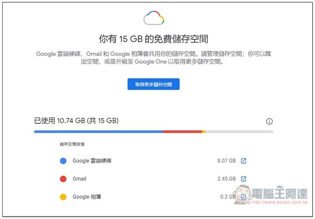315x219 pixels.
Task: Click the text 已使用 10.74 GB (共 15 GB)
Action: 76,121
